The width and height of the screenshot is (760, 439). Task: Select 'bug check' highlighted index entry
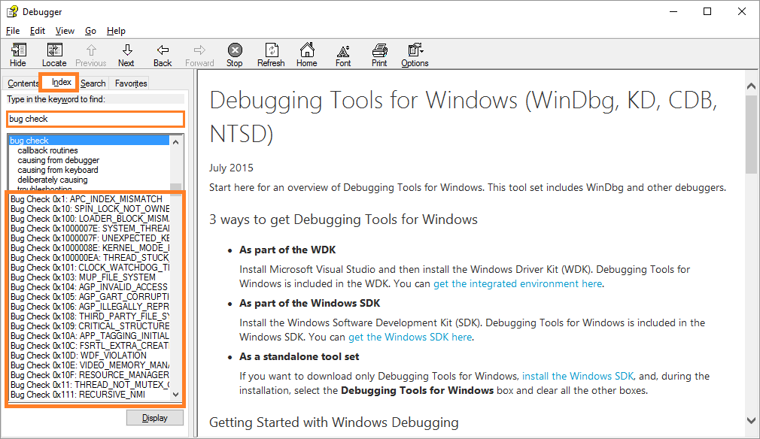point(90,141)
